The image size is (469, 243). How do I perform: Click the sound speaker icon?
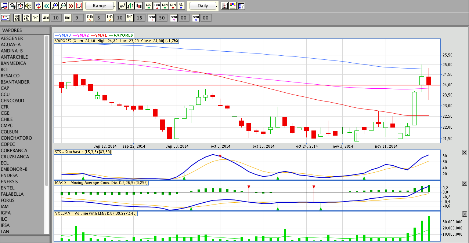click(x=28, y=6)
